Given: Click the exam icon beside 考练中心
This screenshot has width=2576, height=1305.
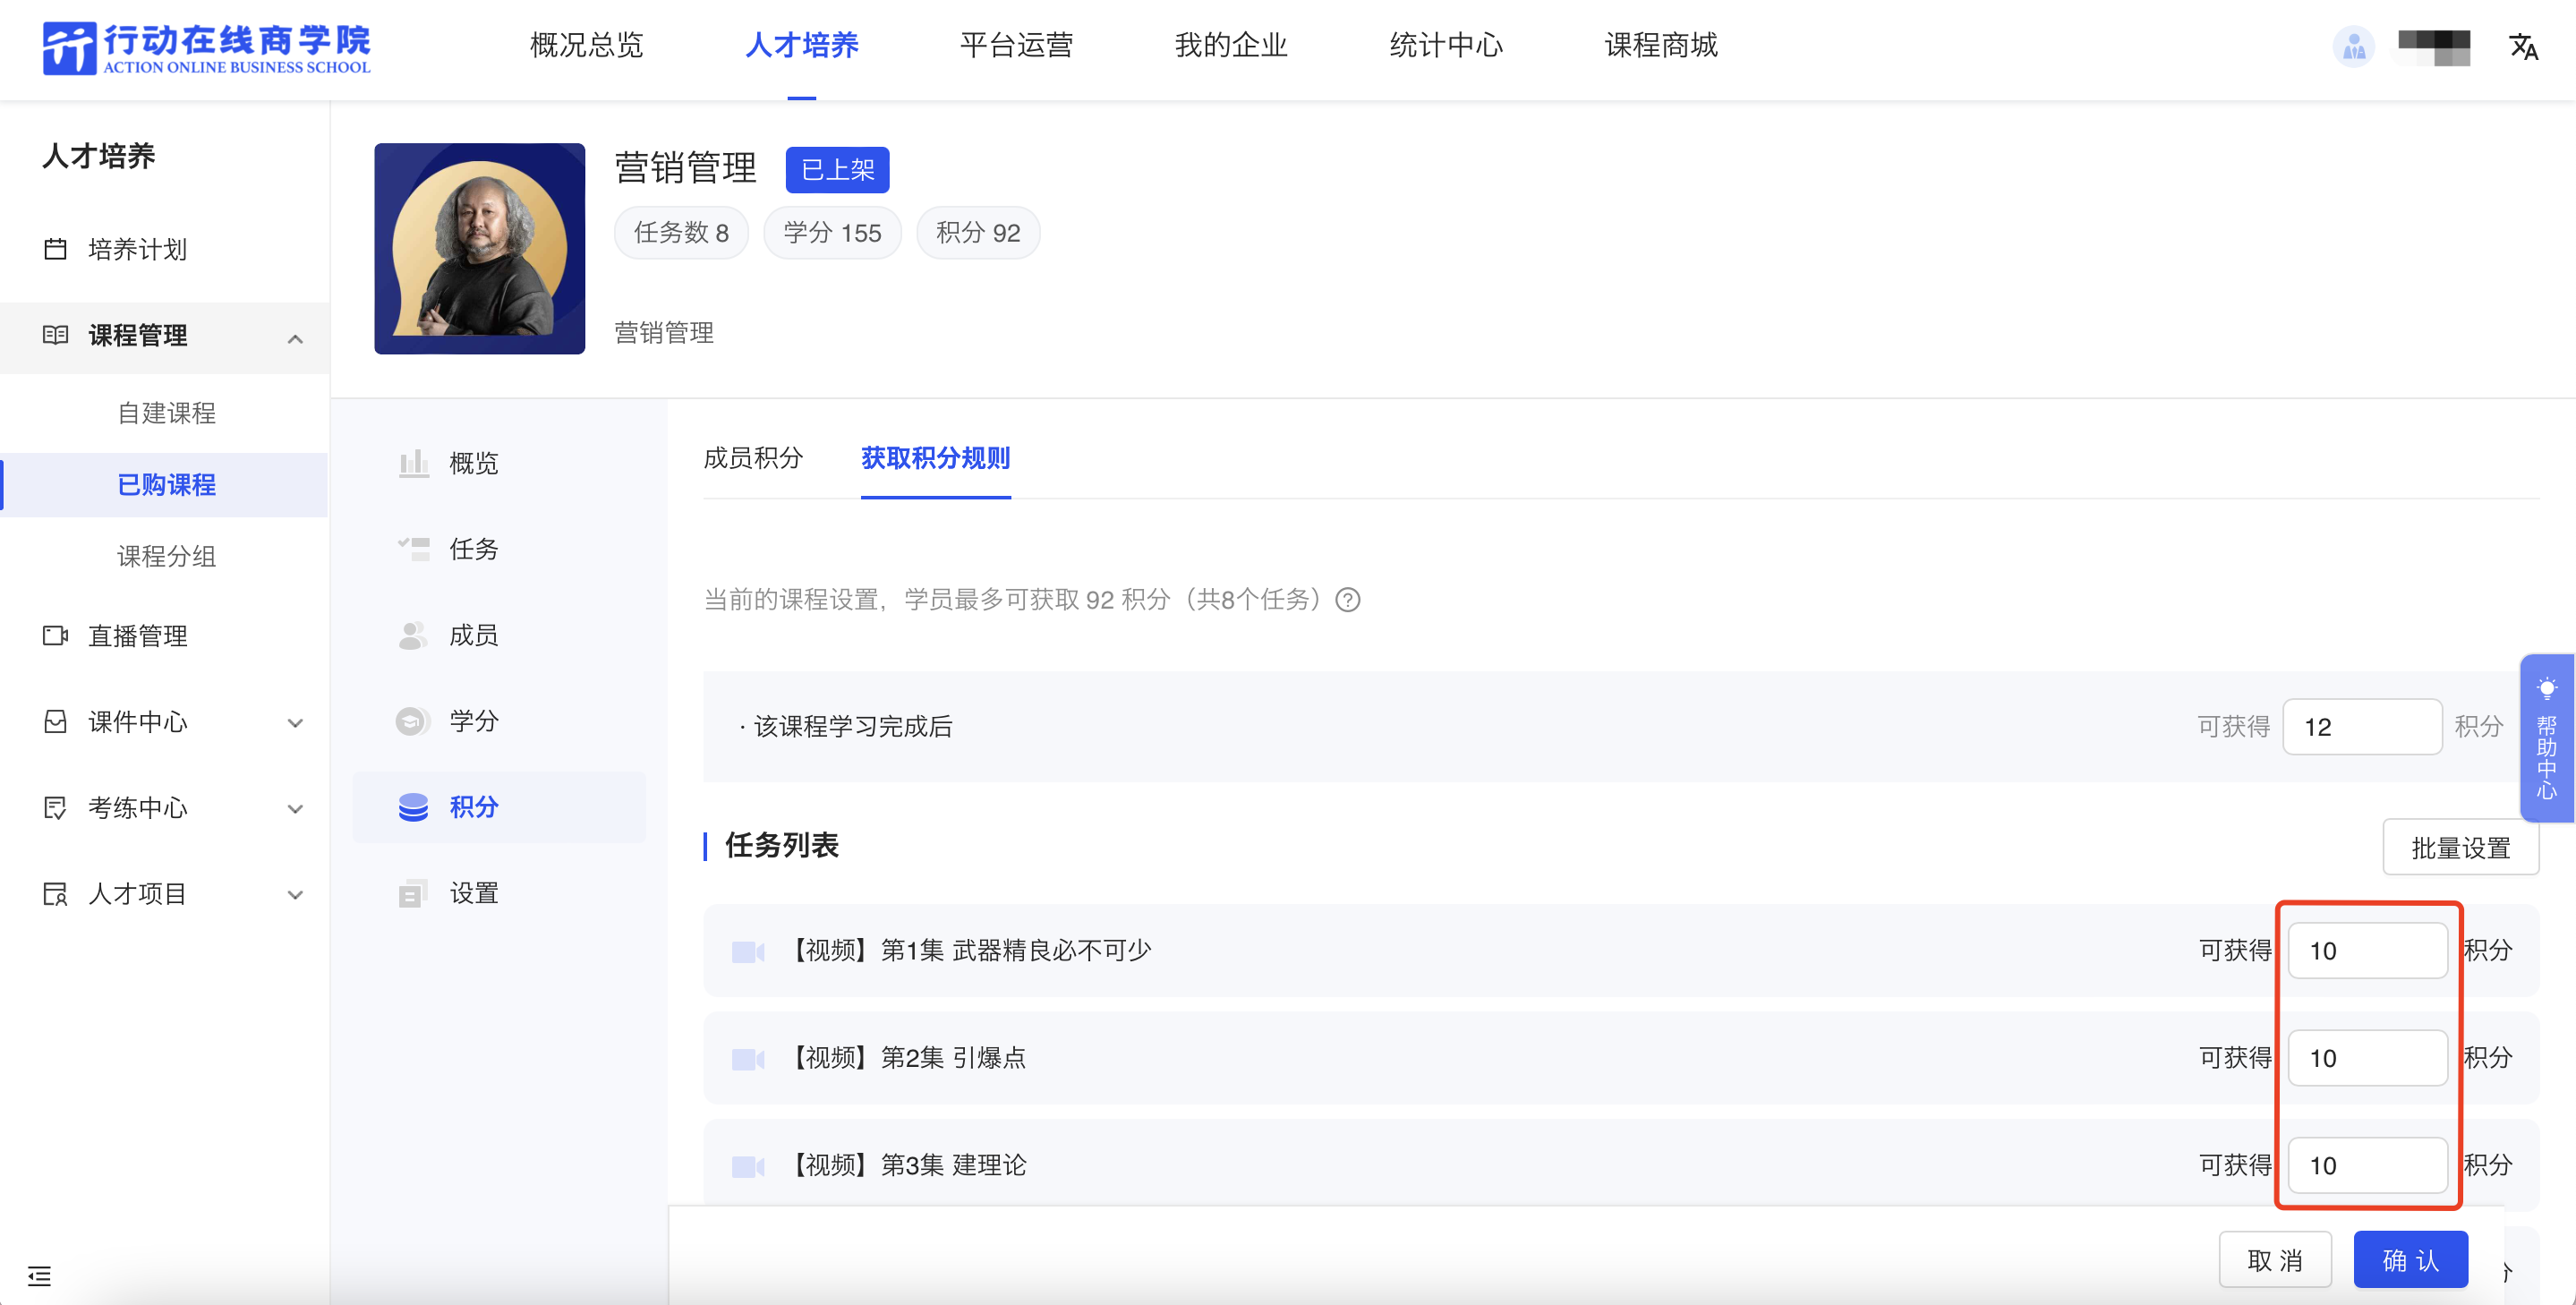Looking at the screenshot, I should (x=56, y=808).
